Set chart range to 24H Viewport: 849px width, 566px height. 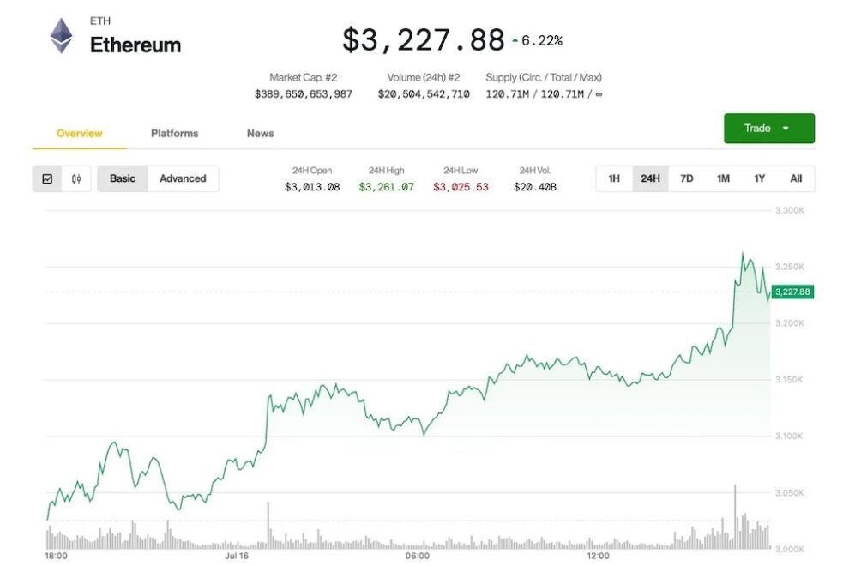[x=650, y=178]
